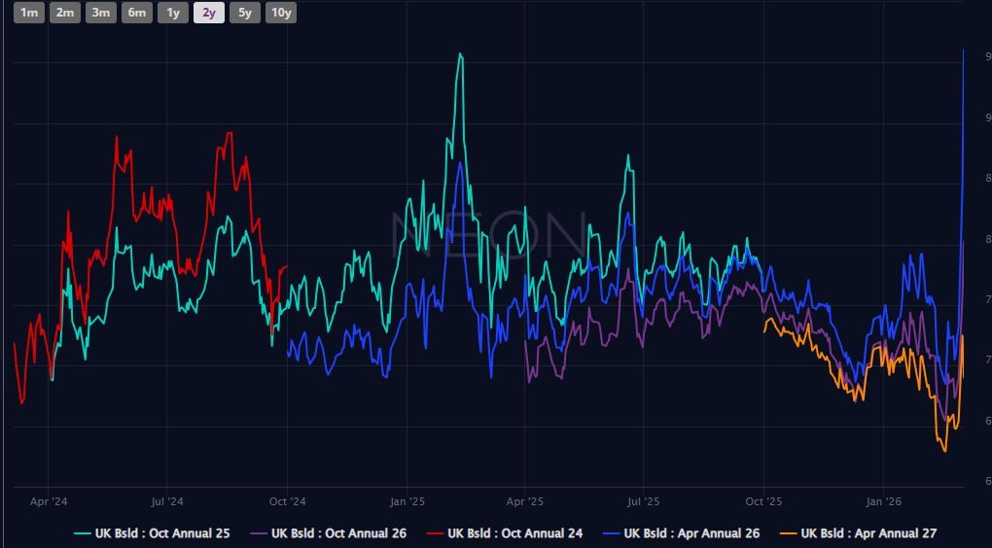Toggle the UK Bsld Apr Annual 27 legend label
The width and height of the screenshot is (992, 548).
point(868,533)
